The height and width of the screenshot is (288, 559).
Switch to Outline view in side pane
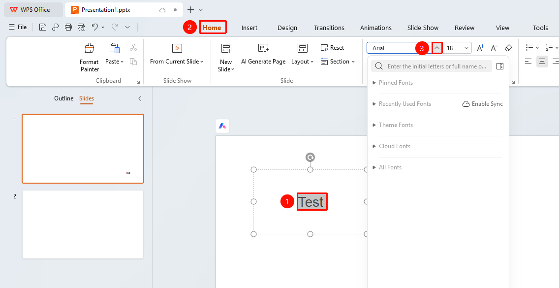(x=64, y=98)
